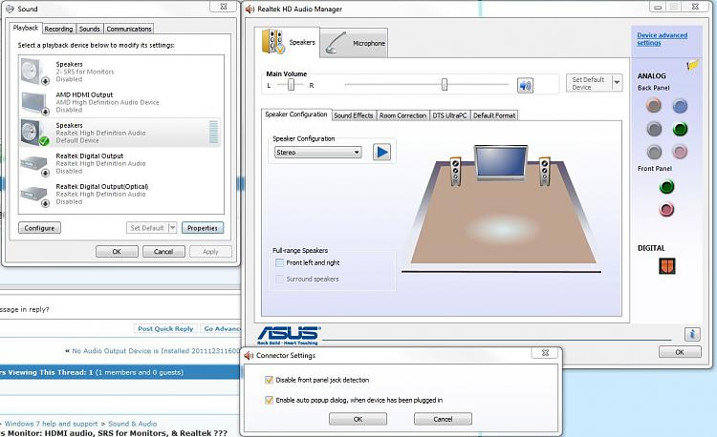Open the DTS UltraPC tab
717x437 pixels.
click(449, 115)
